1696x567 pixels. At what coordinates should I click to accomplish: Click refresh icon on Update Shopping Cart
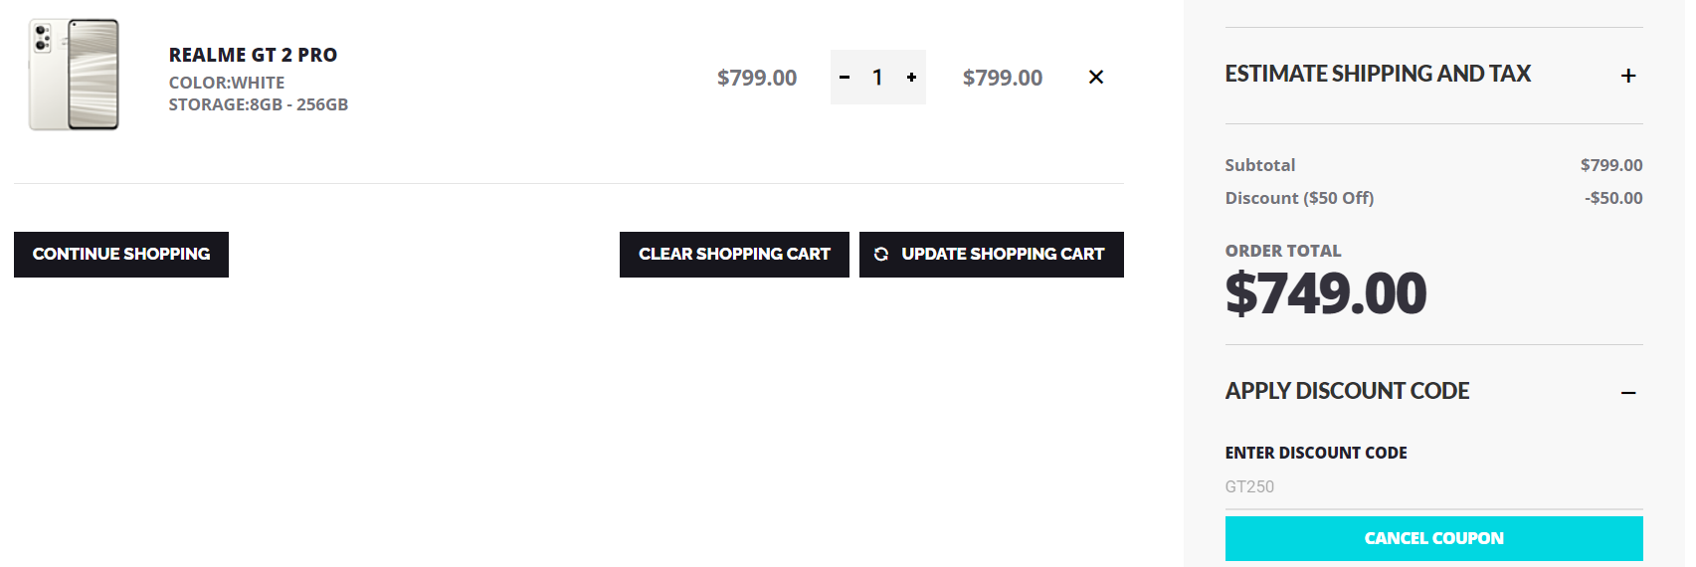881,255
